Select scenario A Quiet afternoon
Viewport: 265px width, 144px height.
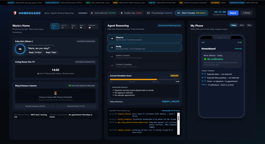[x=103, y=13]
